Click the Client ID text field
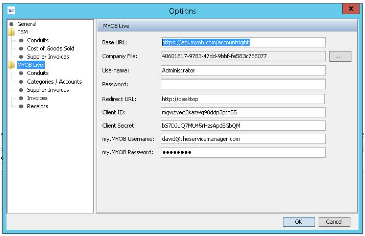This screenshot has height=236, width=365. (x=243, y=112)
